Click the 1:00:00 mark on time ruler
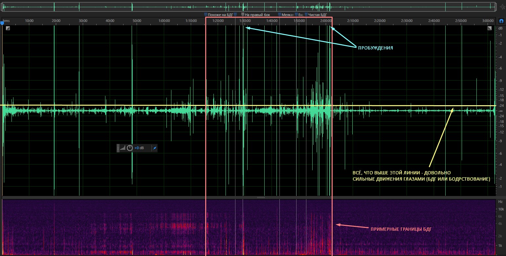This screenshot has height=256, width=506. click(x=164, y=21)
